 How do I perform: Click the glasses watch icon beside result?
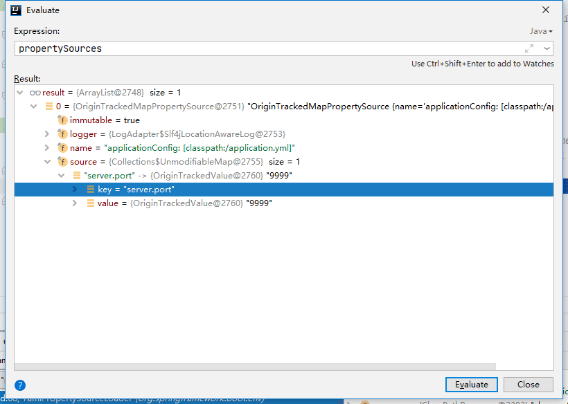[35, 93]
